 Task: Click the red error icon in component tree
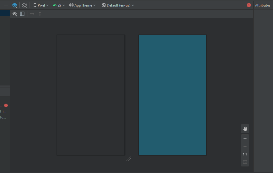[6, 105]
